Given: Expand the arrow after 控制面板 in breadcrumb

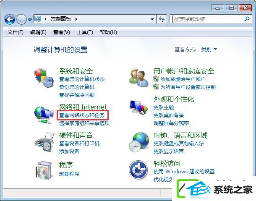Looking at the screenshot, I should [76, 19].
